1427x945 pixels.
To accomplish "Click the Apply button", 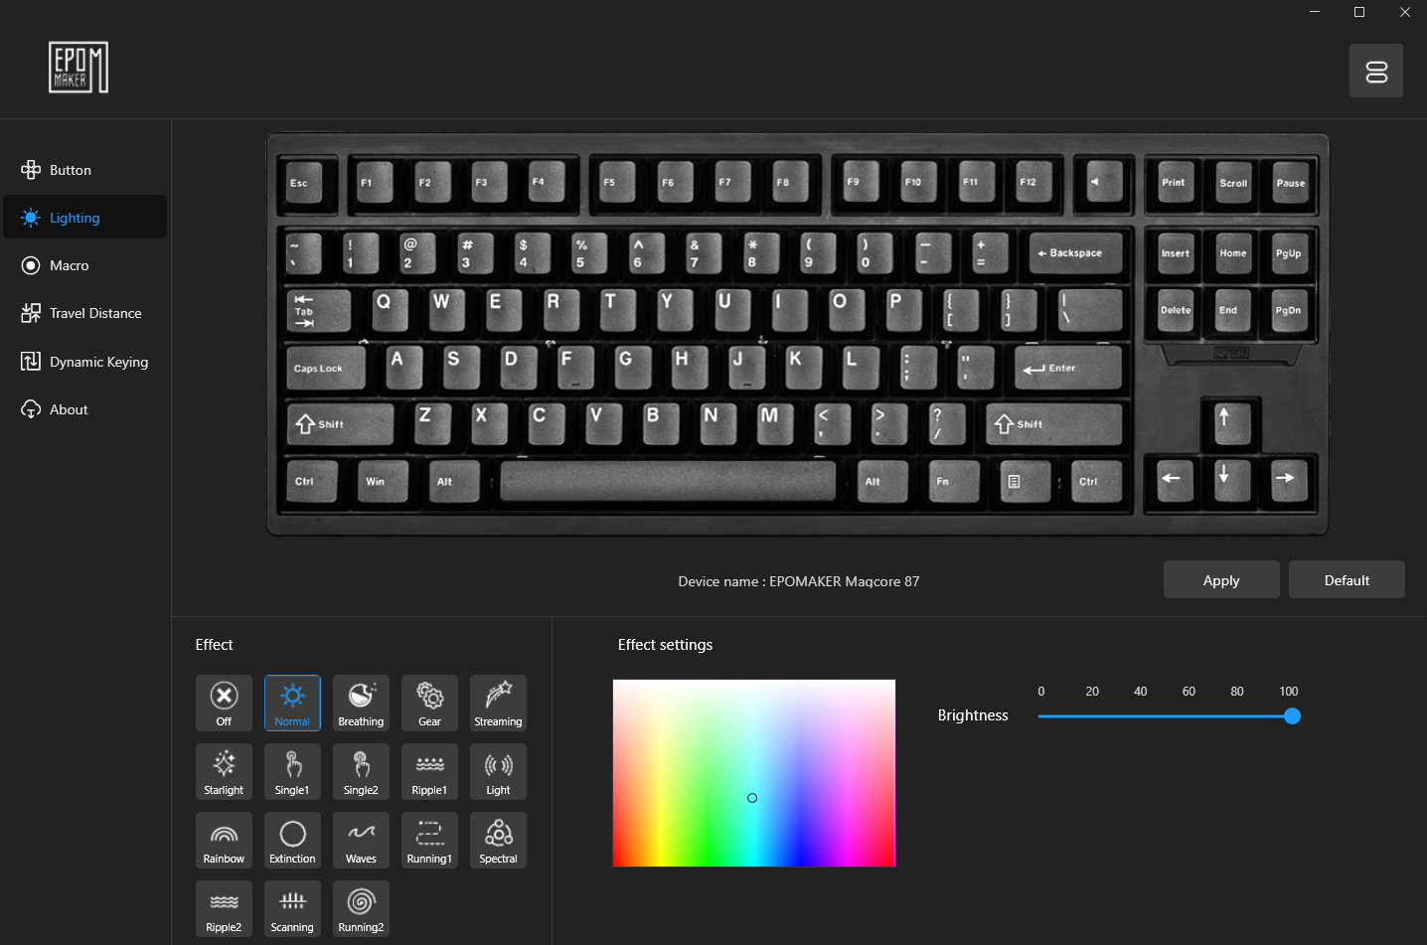I will coord(1220,580).
